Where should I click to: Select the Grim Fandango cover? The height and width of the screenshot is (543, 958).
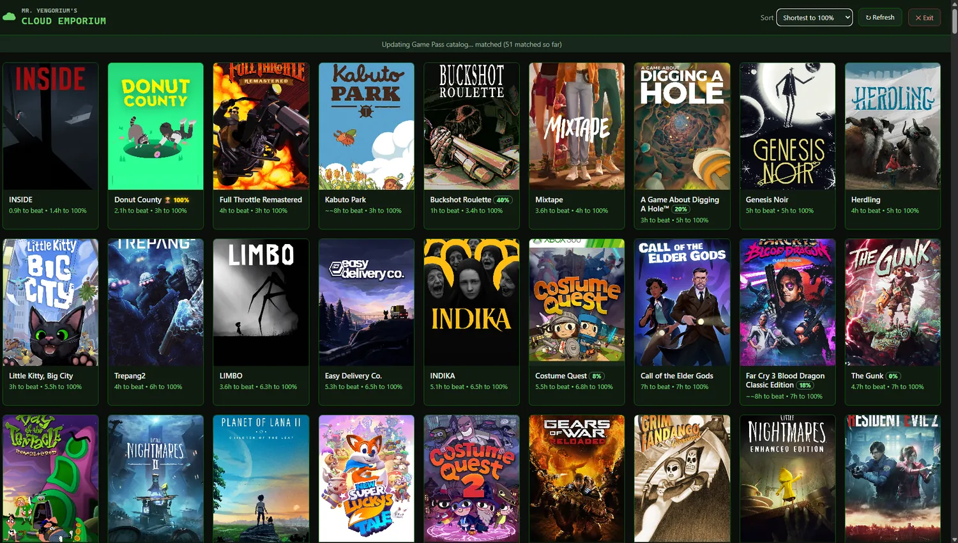[x=682, y=478]
